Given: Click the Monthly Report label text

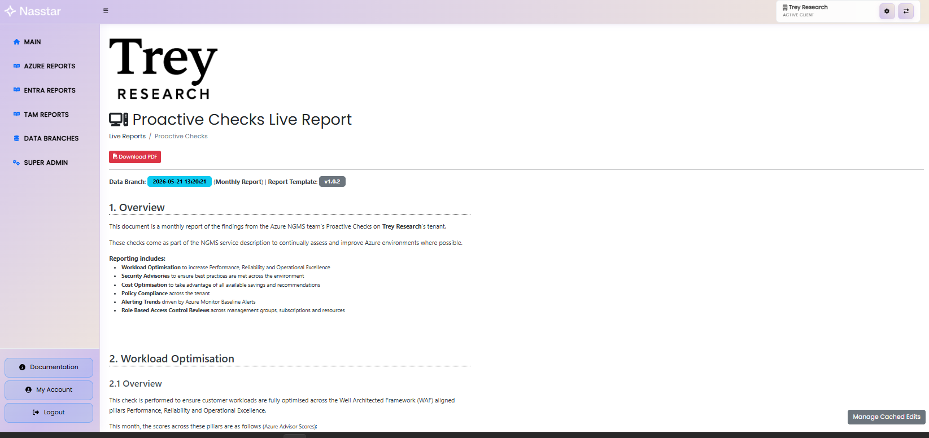Looking at the screenshot, I should point(239,182).
